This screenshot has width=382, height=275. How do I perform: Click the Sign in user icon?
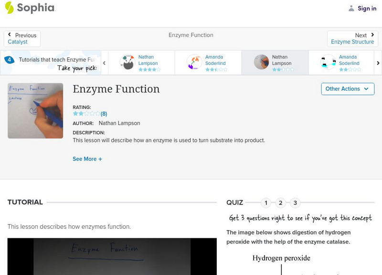(351, 8)
